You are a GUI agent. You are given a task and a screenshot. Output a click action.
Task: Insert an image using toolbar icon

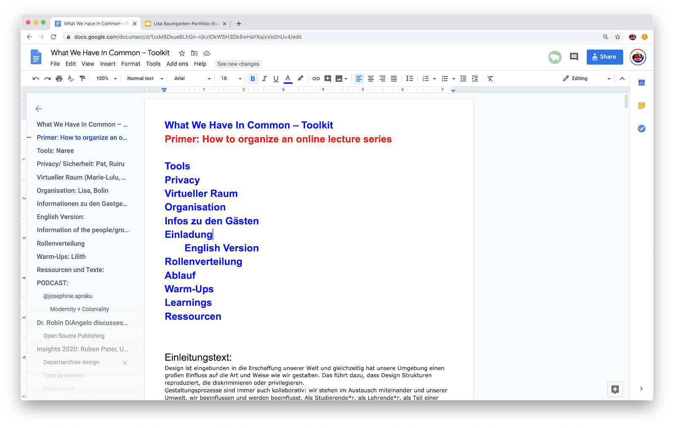[339, 79]
